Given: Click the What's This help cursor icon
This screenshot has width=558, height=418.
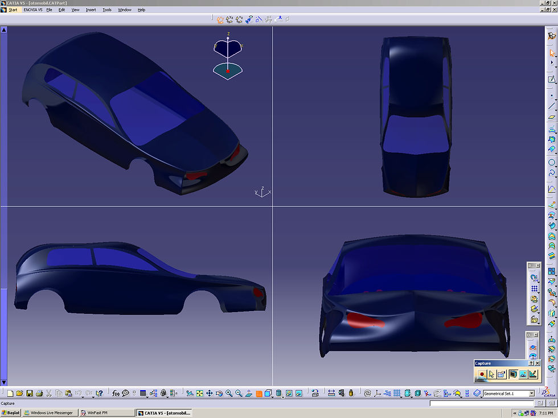Looking at the screenshot, I should coord(99,393).
